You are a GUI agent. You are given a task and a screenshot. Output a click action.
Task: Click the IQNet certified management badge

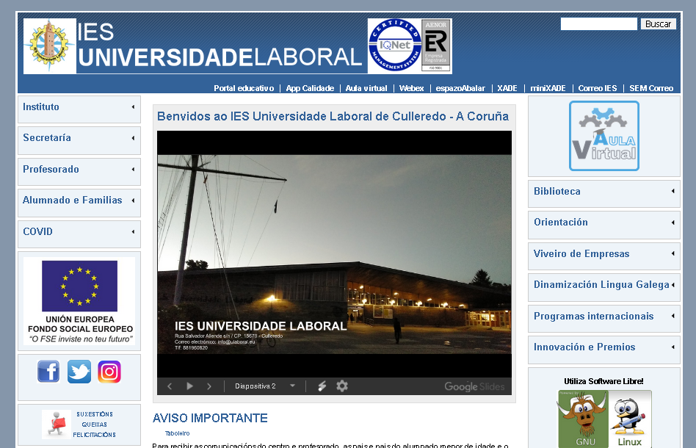tap(394, 46)
